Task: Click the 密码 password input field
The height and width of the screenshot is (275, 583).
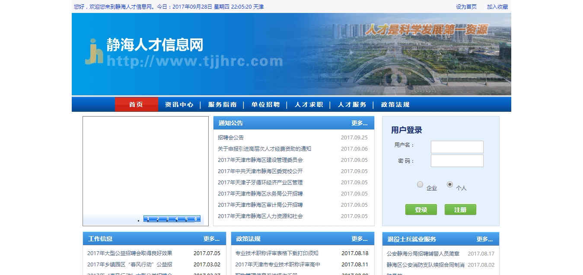Action: (457, 160)
